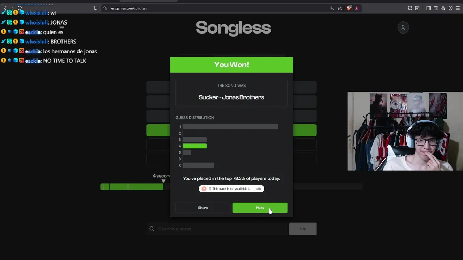Open the Brave Shields lion icon
463x260 pixels.
tap(349, 8)
